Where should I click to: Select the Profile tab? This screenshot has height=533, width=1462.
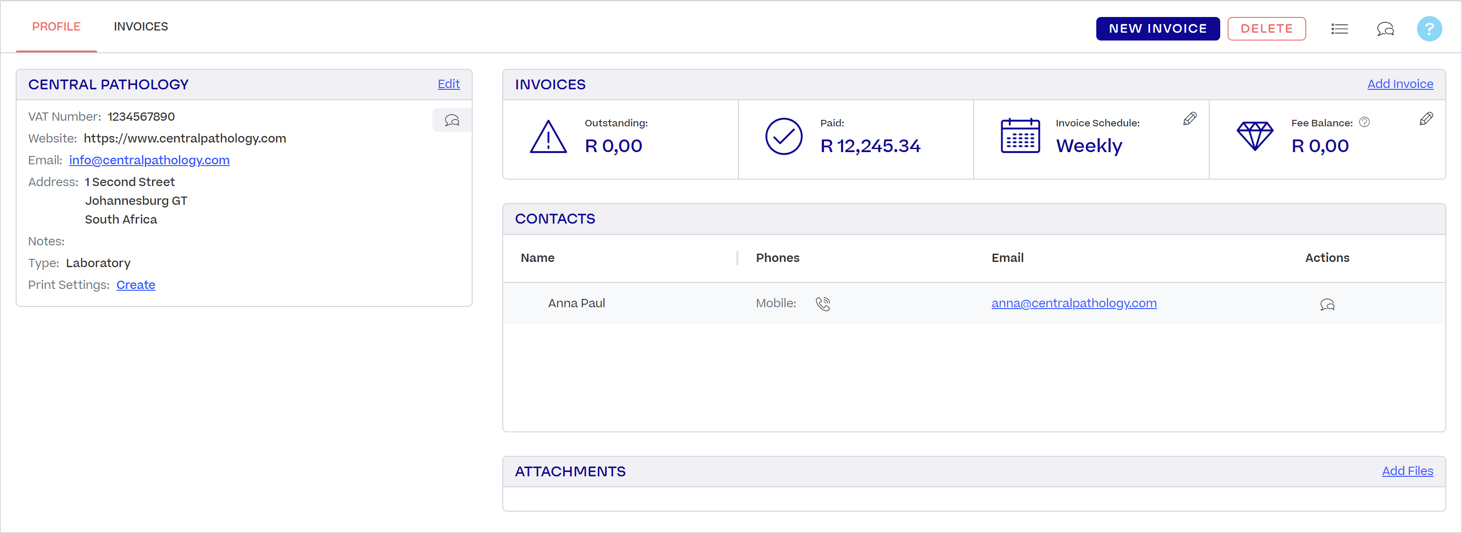coord(56,27)
